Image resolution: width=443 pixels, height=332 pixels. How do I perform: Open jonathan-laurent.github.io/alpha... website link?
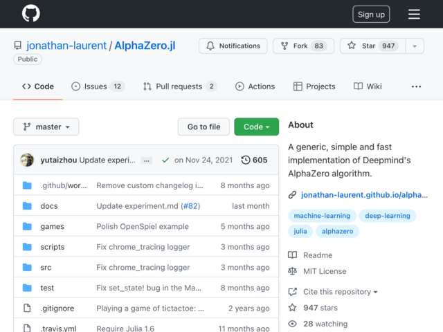[x=364, y=195]
